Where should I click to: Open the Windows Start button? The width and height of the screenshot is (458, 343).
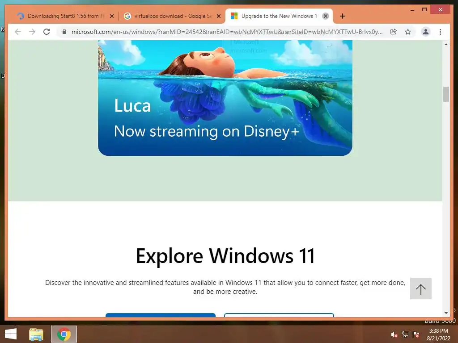click(x=11, y=334)
